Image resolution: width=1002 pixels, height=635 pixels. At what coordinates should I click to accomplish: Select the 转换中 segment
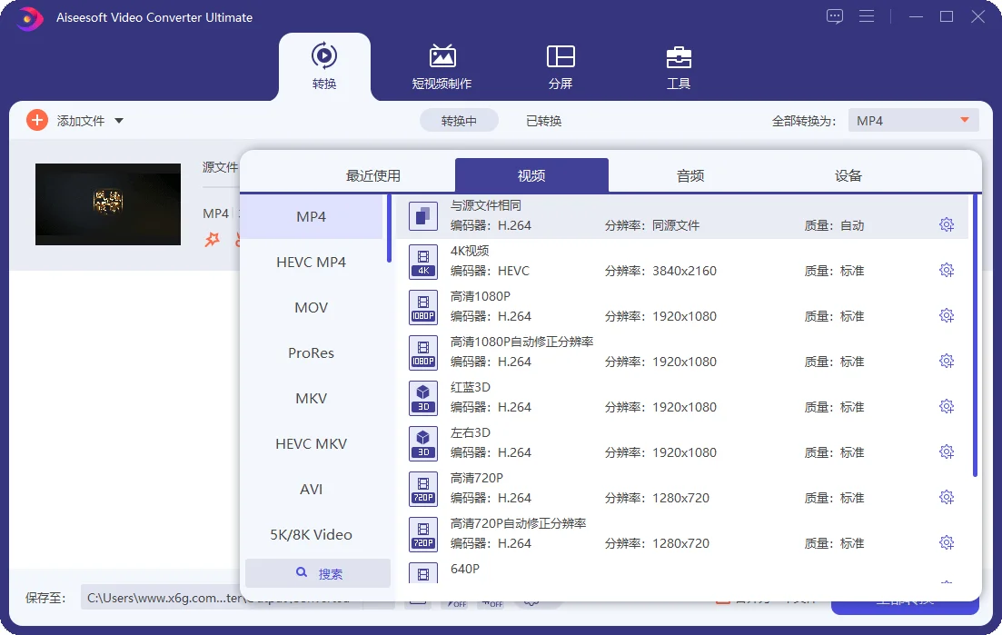tap(459, 119)
